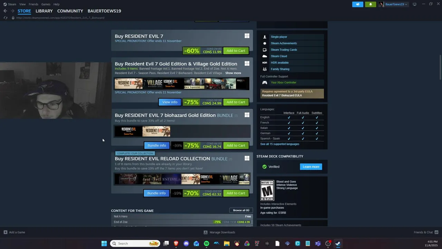The width and height of the screenshot is (442, 249).
Task: Open the notifications bell icon
Action: [x=371, y=4]
